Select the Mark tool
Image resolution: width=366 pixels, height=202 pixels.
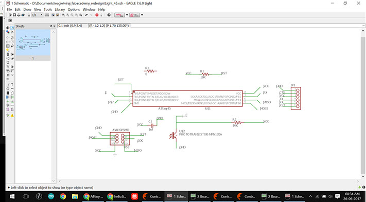point(12,32)
